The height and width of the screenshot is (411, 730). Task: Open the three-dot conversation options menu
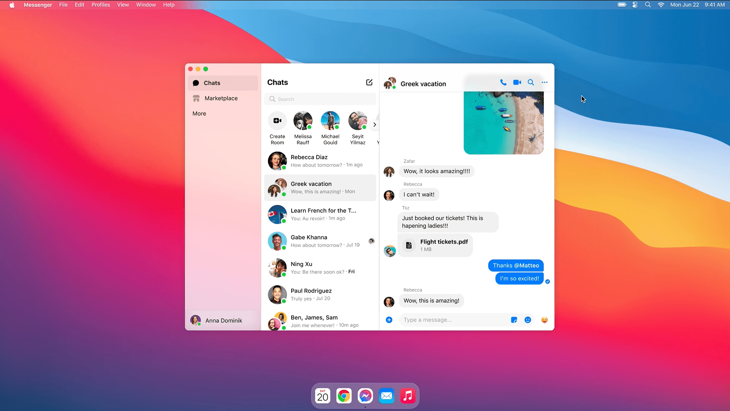coord(544,82)
